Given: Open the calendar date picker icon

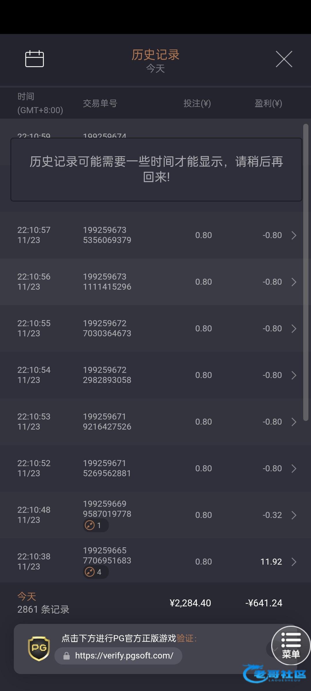Looking at the screenshot, I should point(35,59).
